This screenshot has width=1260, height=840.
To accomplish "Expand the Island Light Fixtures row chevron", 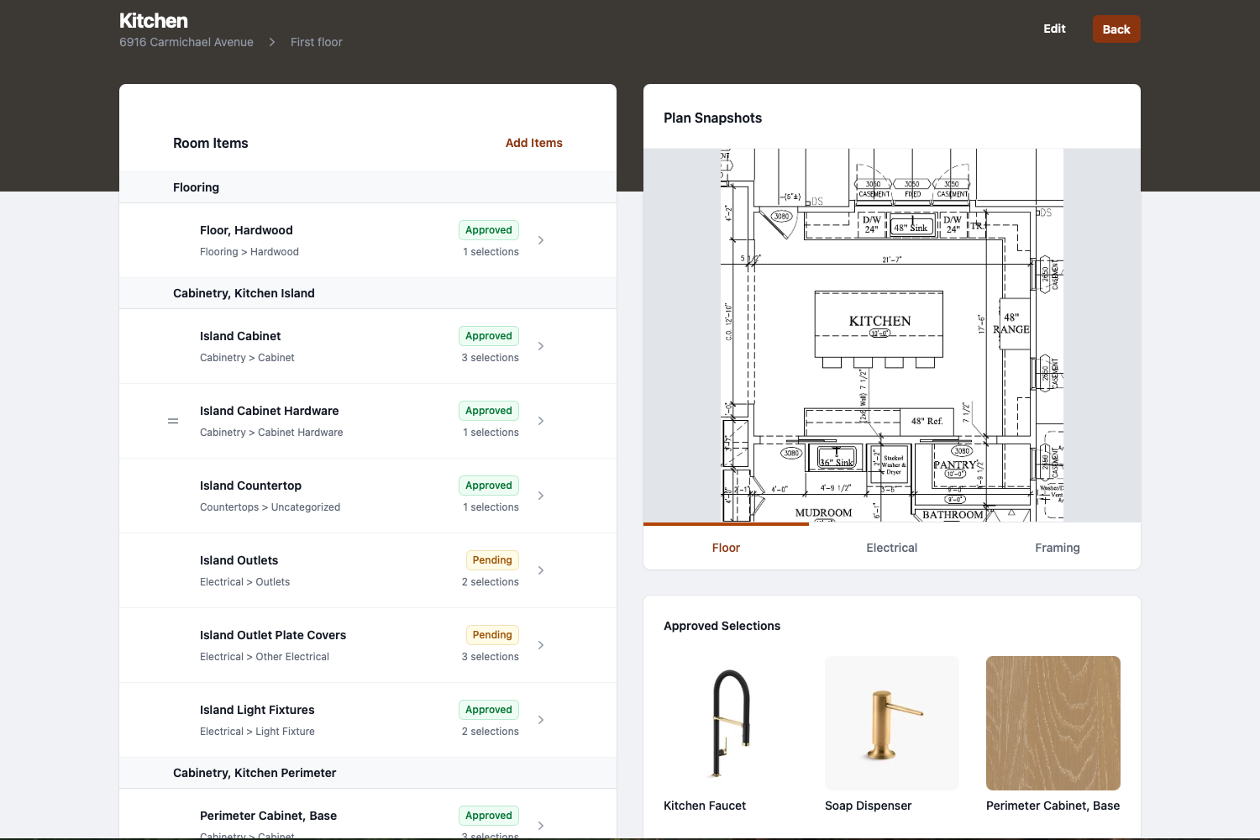I will (541, 720).
